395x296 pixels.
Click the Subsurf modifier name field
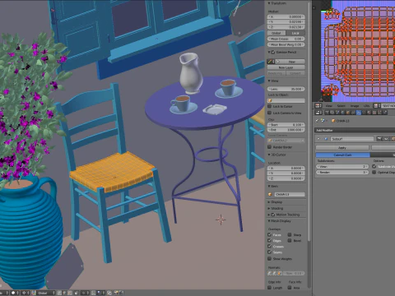point(352,139)
